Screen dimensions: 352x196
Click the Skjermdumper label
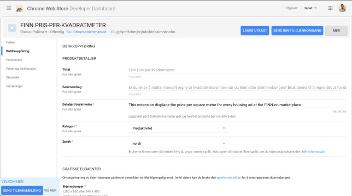click(x=73, y=186)
